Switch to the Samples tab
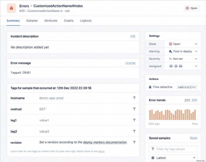The image size is (206, 162). pos(32,21)
